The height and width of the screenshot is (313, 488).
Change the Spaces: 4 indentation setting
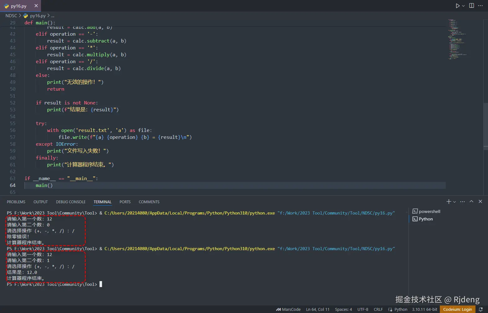click(343, 309)
